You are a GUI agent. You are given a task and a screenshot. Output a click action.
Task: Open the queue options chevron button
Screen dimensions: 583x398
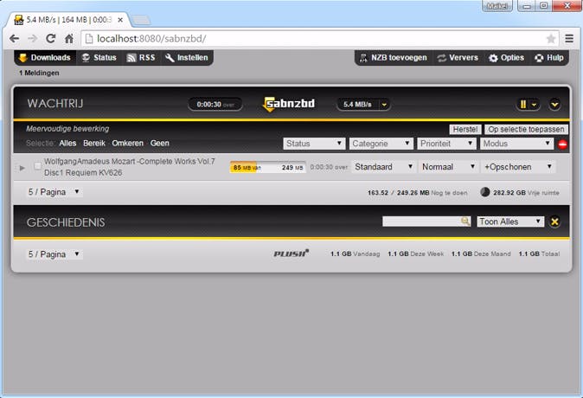click(x=554, y=105)
